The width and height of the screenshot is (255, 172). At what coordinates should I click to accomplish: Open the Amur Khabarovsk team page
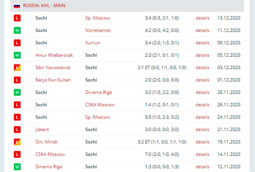[54, 55]
